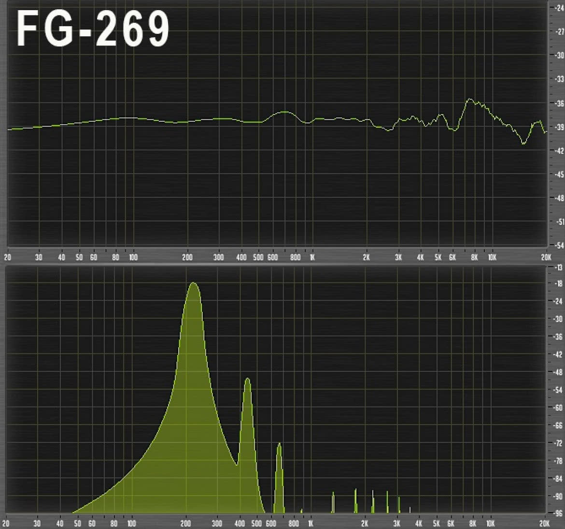Click the 1K label under the upper graph
The height and width of the screenshot is (529, 565).
point(312,257)
